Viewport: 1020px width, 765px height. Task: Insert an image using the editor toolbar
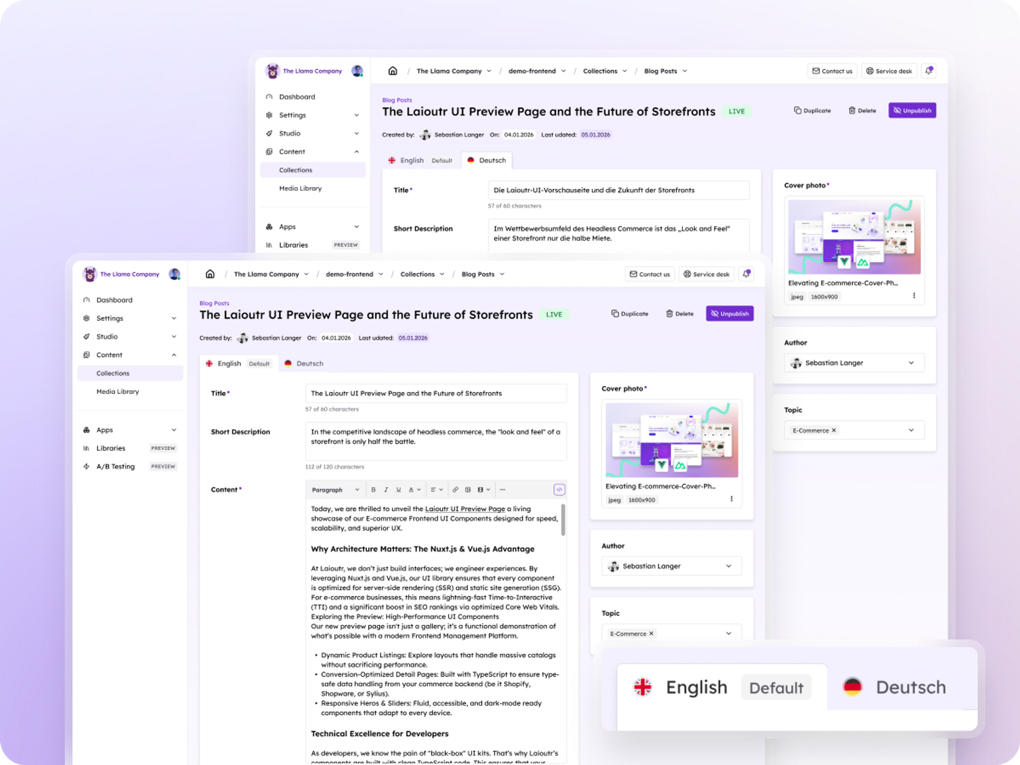(468, 490)
